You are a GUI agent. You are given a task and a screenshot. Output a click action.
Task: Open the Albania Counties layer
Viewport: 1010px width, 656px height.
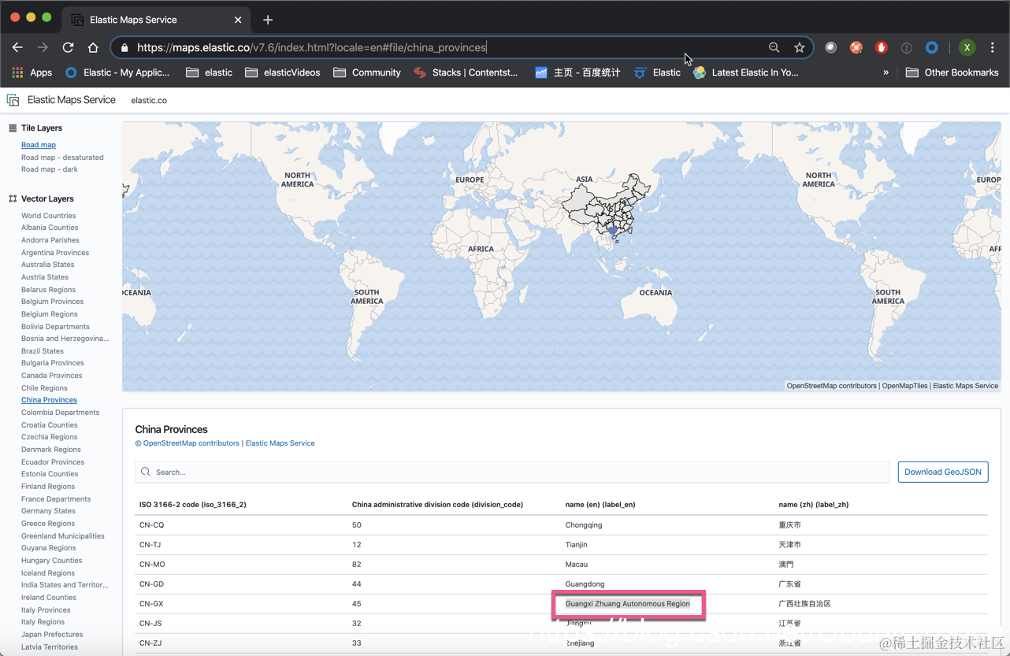(50, 228)
